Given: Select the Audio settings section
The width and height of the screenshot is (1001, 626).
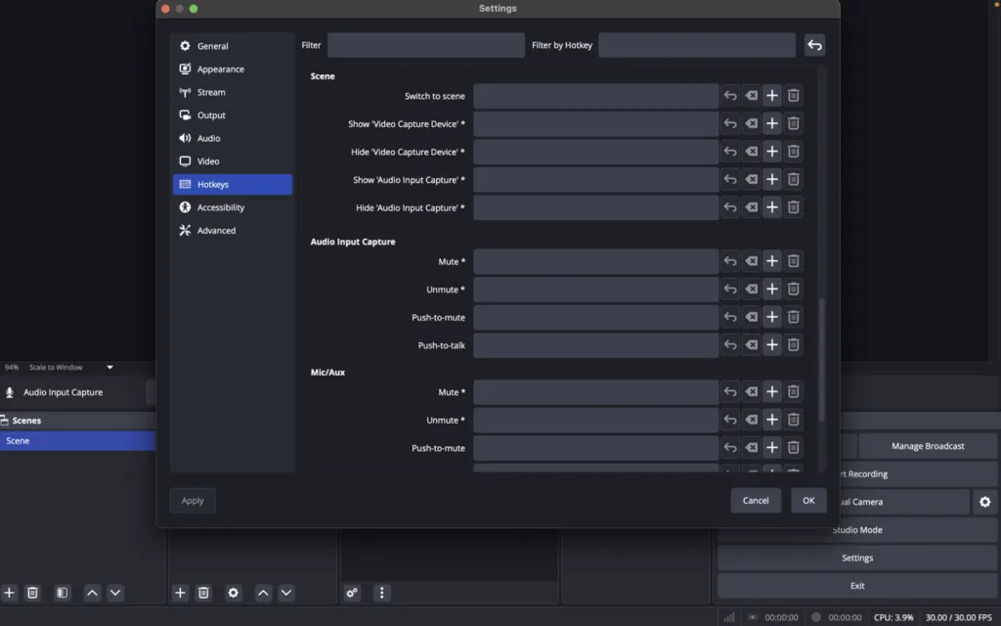Looking at the screenshot, I should tap(233, 138).
